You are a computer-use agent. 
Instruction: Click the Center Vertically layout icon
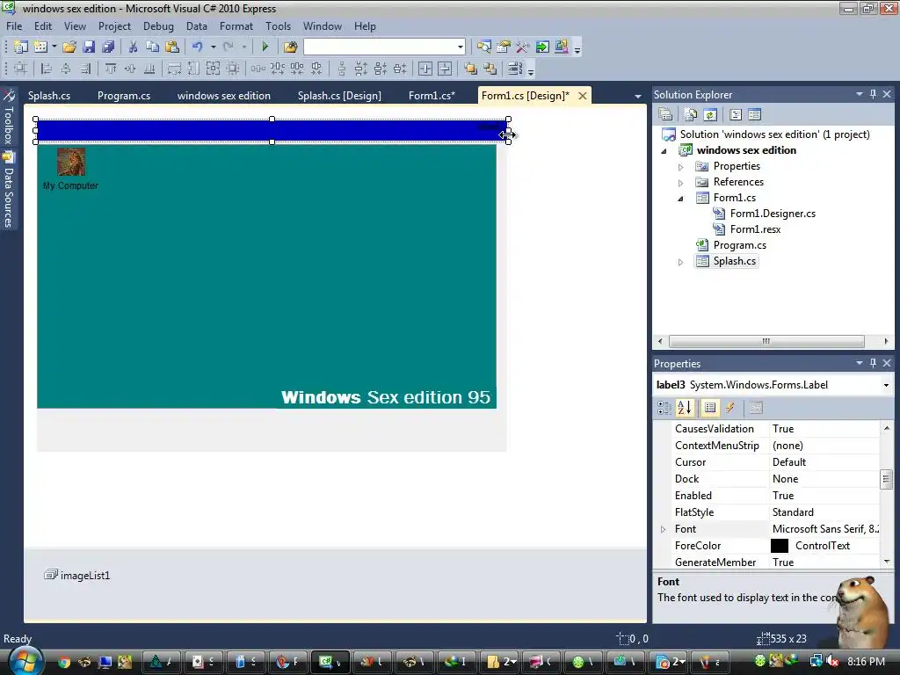(x=445, y=69)
